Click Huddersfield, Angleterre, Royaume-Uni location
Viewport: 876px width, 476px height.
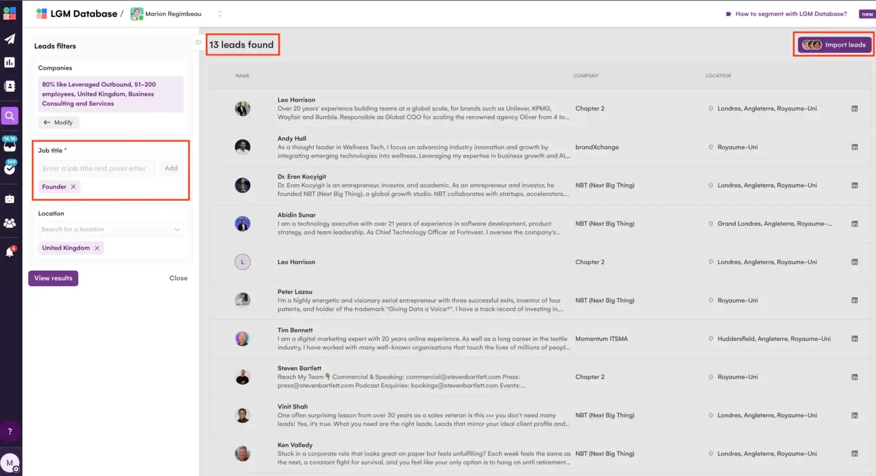(x=774, y=339)
